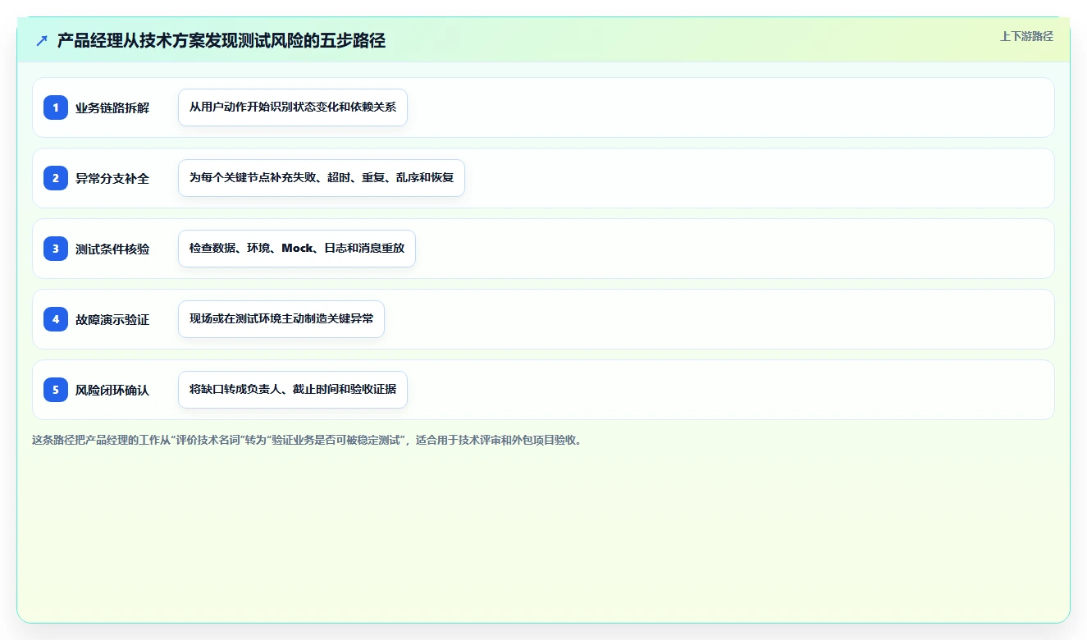Screen dimensions: 1087x640
Task: Click the 检查数据、环境、Mock box
Action: [x=297, y=249]
